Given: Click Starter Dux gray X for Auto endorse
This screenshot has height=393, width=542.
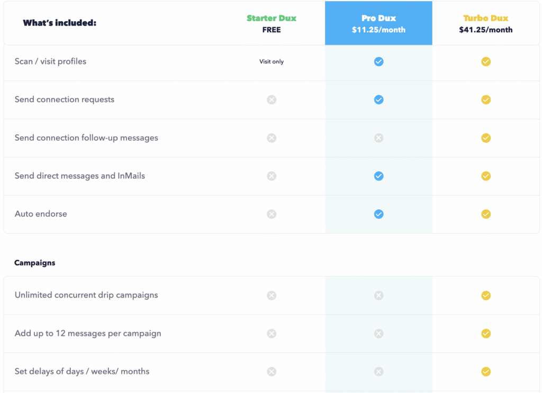Looking at the screenshot, I should [x=272, y=214].
